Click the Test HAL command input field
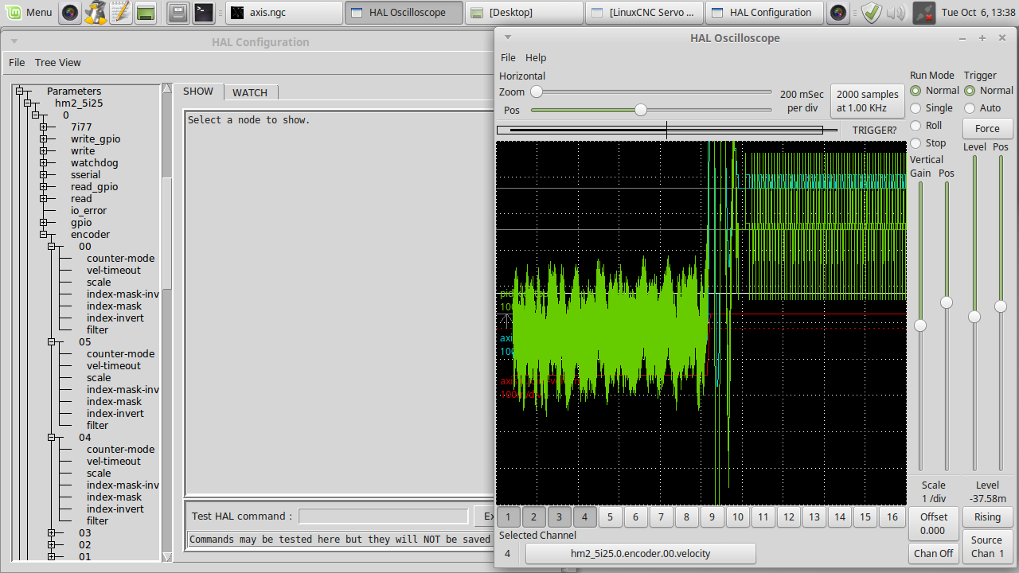This screenshot has width=1019, height=573. [384, 516]
